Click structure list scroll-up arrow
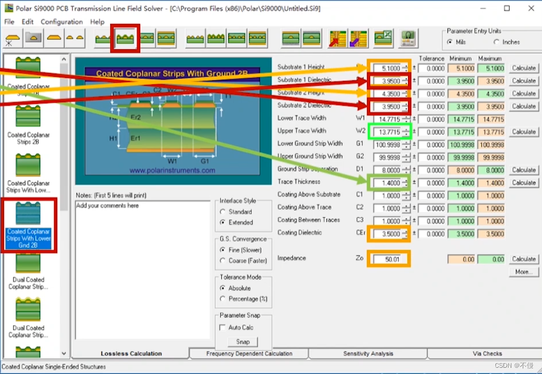This screenshot has width=542, height=374. click(64, 59)
